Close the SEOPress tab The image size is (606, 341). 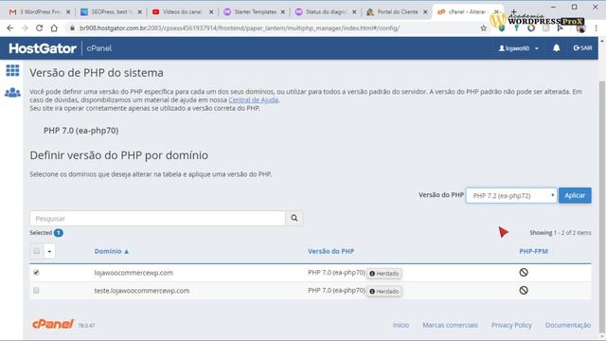[x=140, y=12]
